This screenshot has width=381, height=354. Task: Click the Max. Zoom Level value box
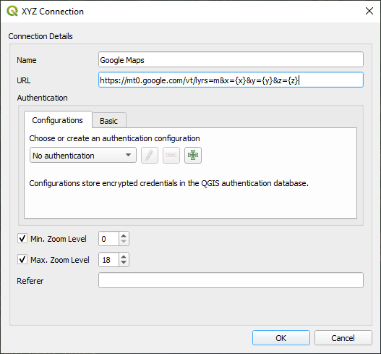(109, 260)
